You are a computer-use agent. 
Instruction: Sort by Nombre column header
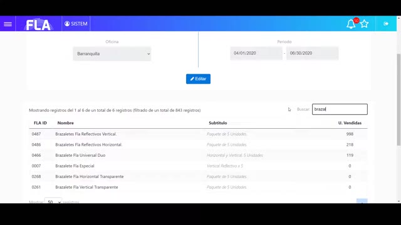coord(65,123)
